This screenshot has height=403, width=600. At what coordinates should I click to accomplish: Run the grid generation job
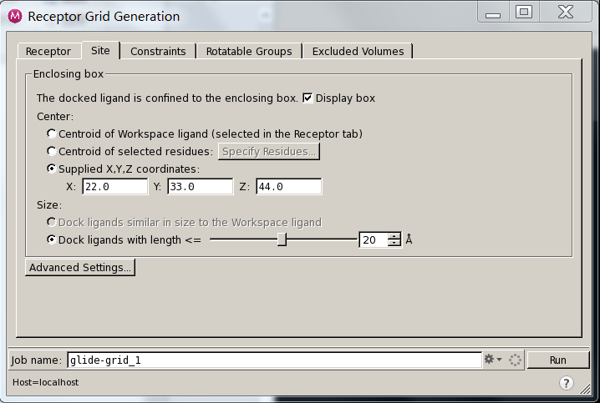(558, 360)
